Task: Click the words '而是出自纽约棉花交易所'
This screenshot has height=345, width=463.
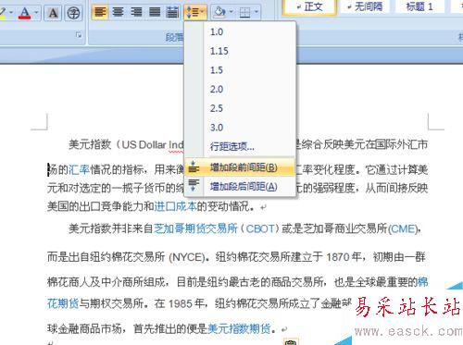Action: click(x=106, y=256)
